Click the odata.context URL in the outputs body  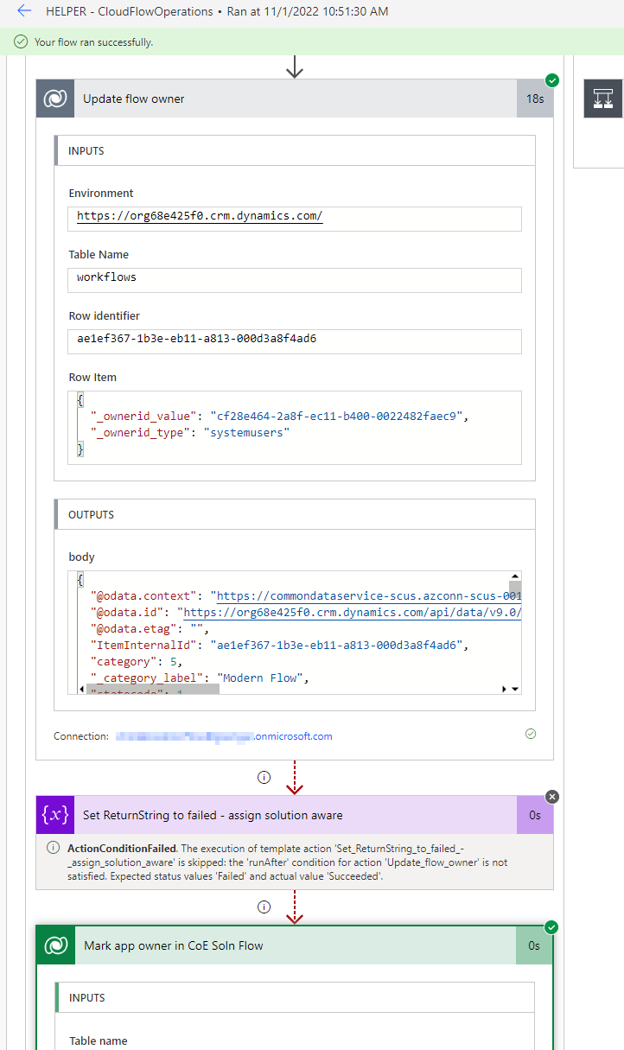point(363,594)
